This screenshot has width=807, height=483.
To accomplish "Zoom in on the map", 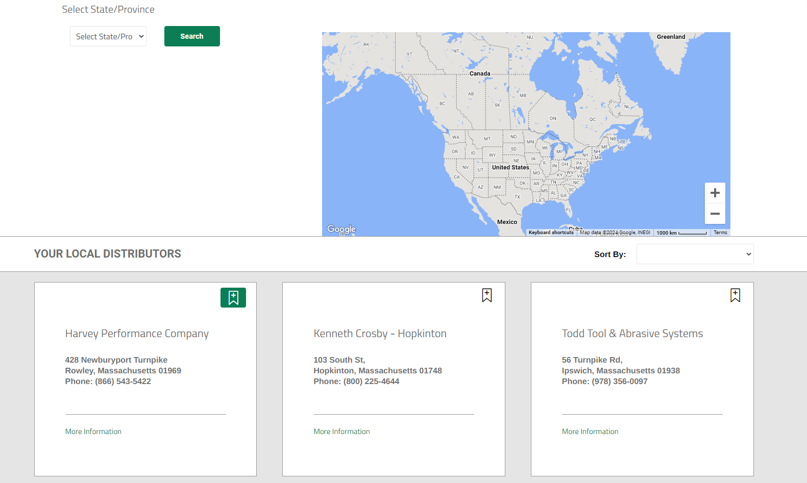I will pos(715,193).
